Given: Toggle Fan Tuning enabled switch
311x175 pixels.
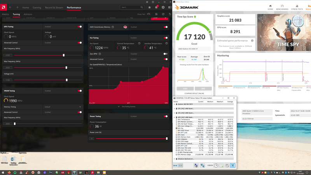Looking at the screenshot, I should (166, 38).
